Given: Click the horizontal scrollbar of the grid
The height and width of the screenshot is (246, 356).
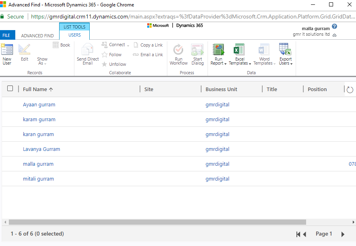Looking at the screenshot, I should click(157, 222).
